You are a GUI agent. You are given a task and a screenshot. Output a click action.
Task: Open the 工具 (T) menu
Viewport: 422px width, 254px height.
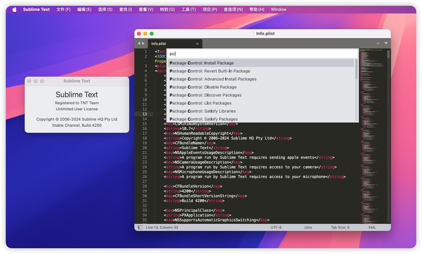(x=189, y=9)
